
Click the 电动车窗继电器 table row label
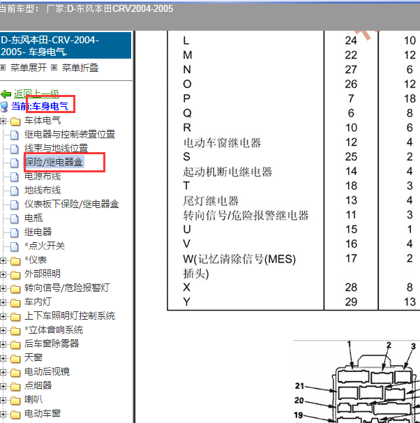(222, 142)
